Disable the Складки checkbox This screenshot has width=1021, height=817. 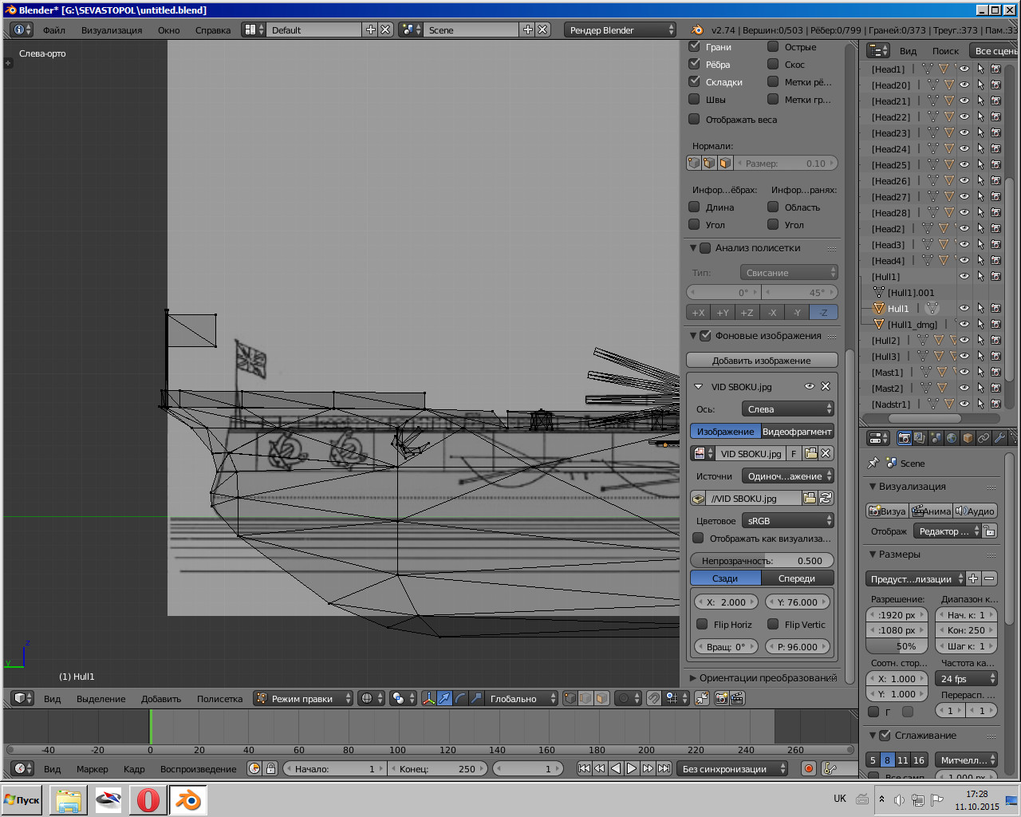(x=694, y=81)
